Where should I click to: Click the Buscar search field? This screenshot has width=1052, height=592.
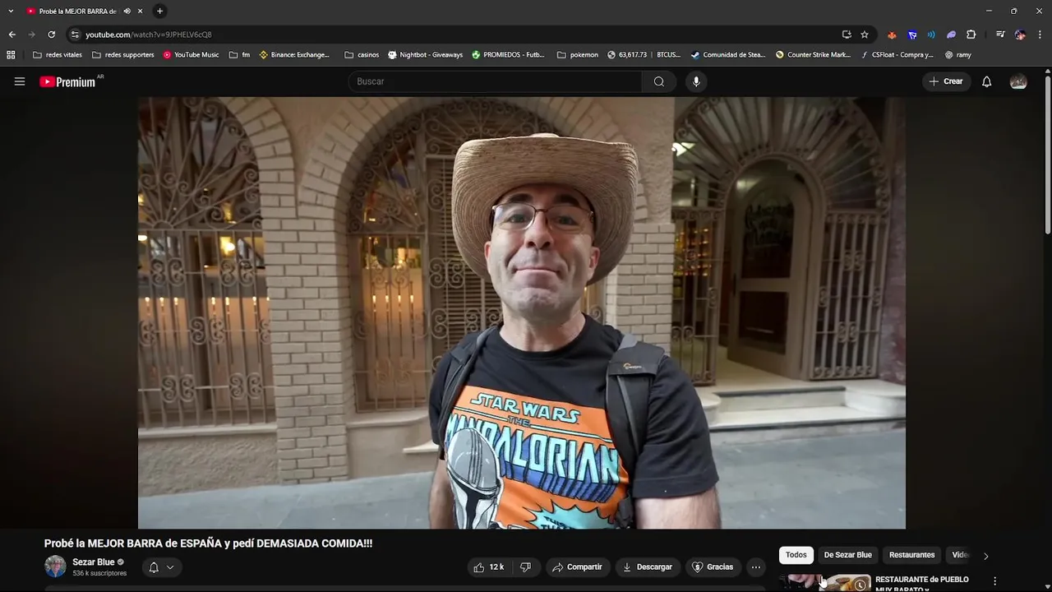[x=496, y=81]
